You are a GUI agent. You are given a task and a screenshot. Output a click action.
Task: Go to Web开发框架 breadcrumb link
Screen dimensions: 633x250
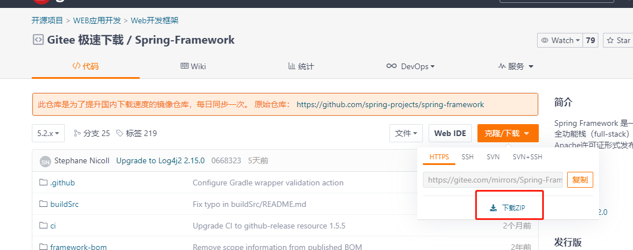[x=154, y=20]
